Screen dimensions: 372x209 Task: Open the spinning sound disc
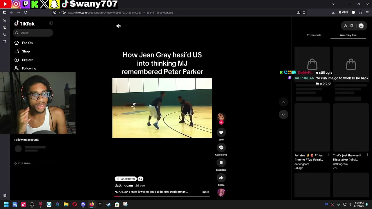tap(221, 192)
